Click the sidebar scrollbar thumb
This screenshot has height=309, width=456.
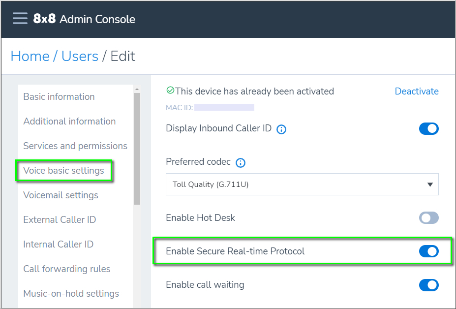coord(137,148)
